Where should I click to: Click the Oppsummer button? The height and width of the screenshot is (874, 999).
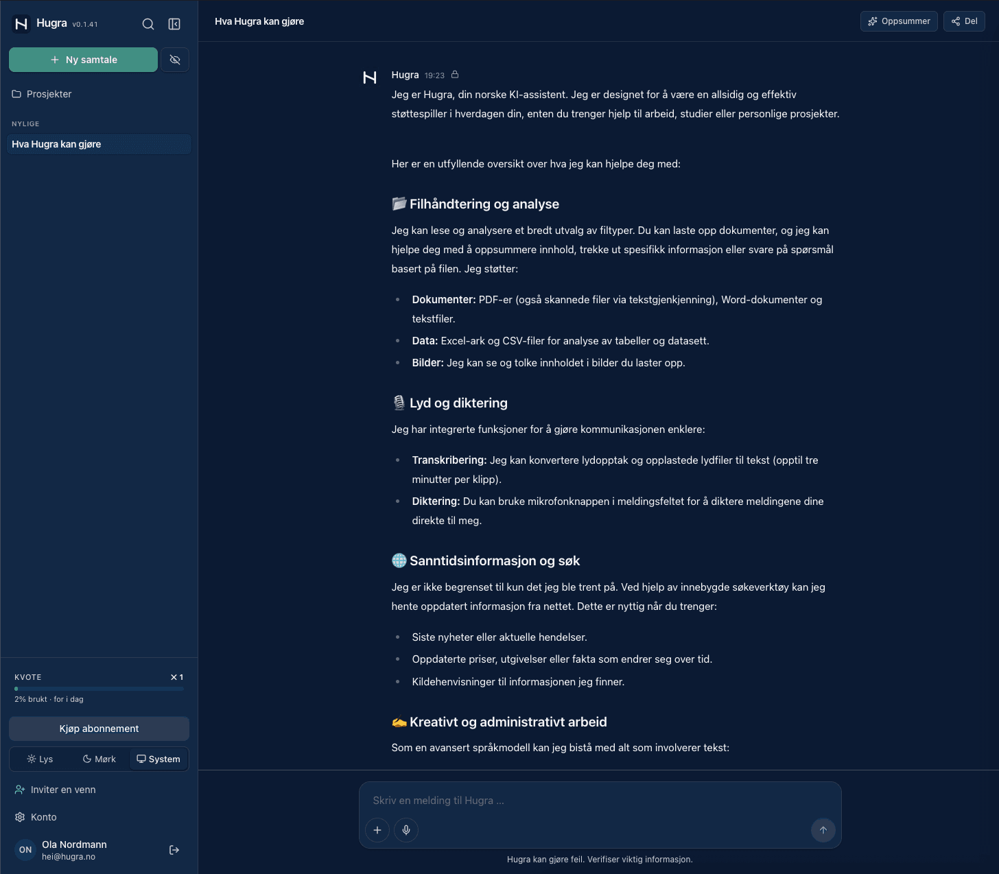899,21
